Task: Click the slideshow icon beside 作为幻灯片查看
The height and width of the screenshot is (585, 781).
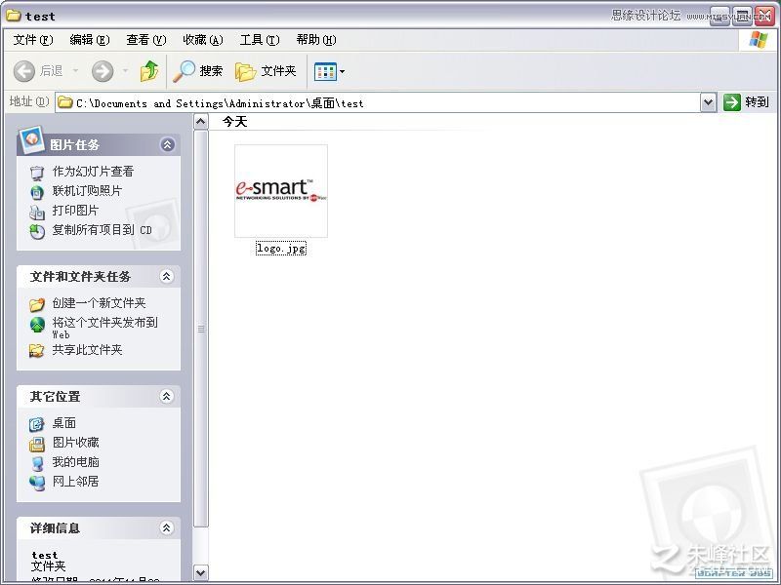Action: 37,173
